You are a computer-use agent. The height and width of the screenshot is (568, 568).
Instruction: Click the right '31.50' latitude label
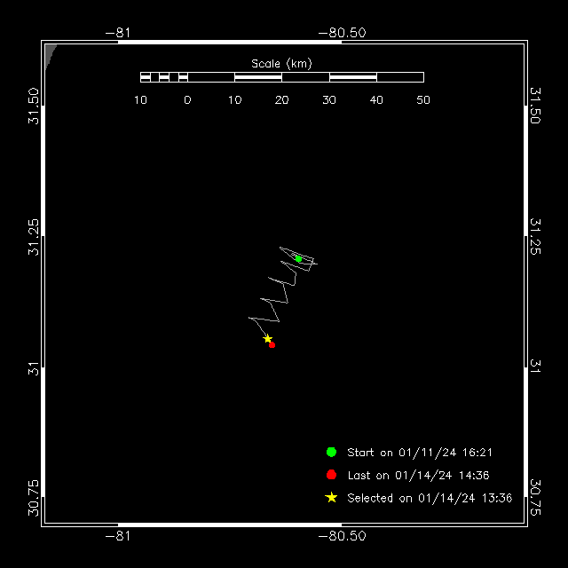(x=535, y=106)
